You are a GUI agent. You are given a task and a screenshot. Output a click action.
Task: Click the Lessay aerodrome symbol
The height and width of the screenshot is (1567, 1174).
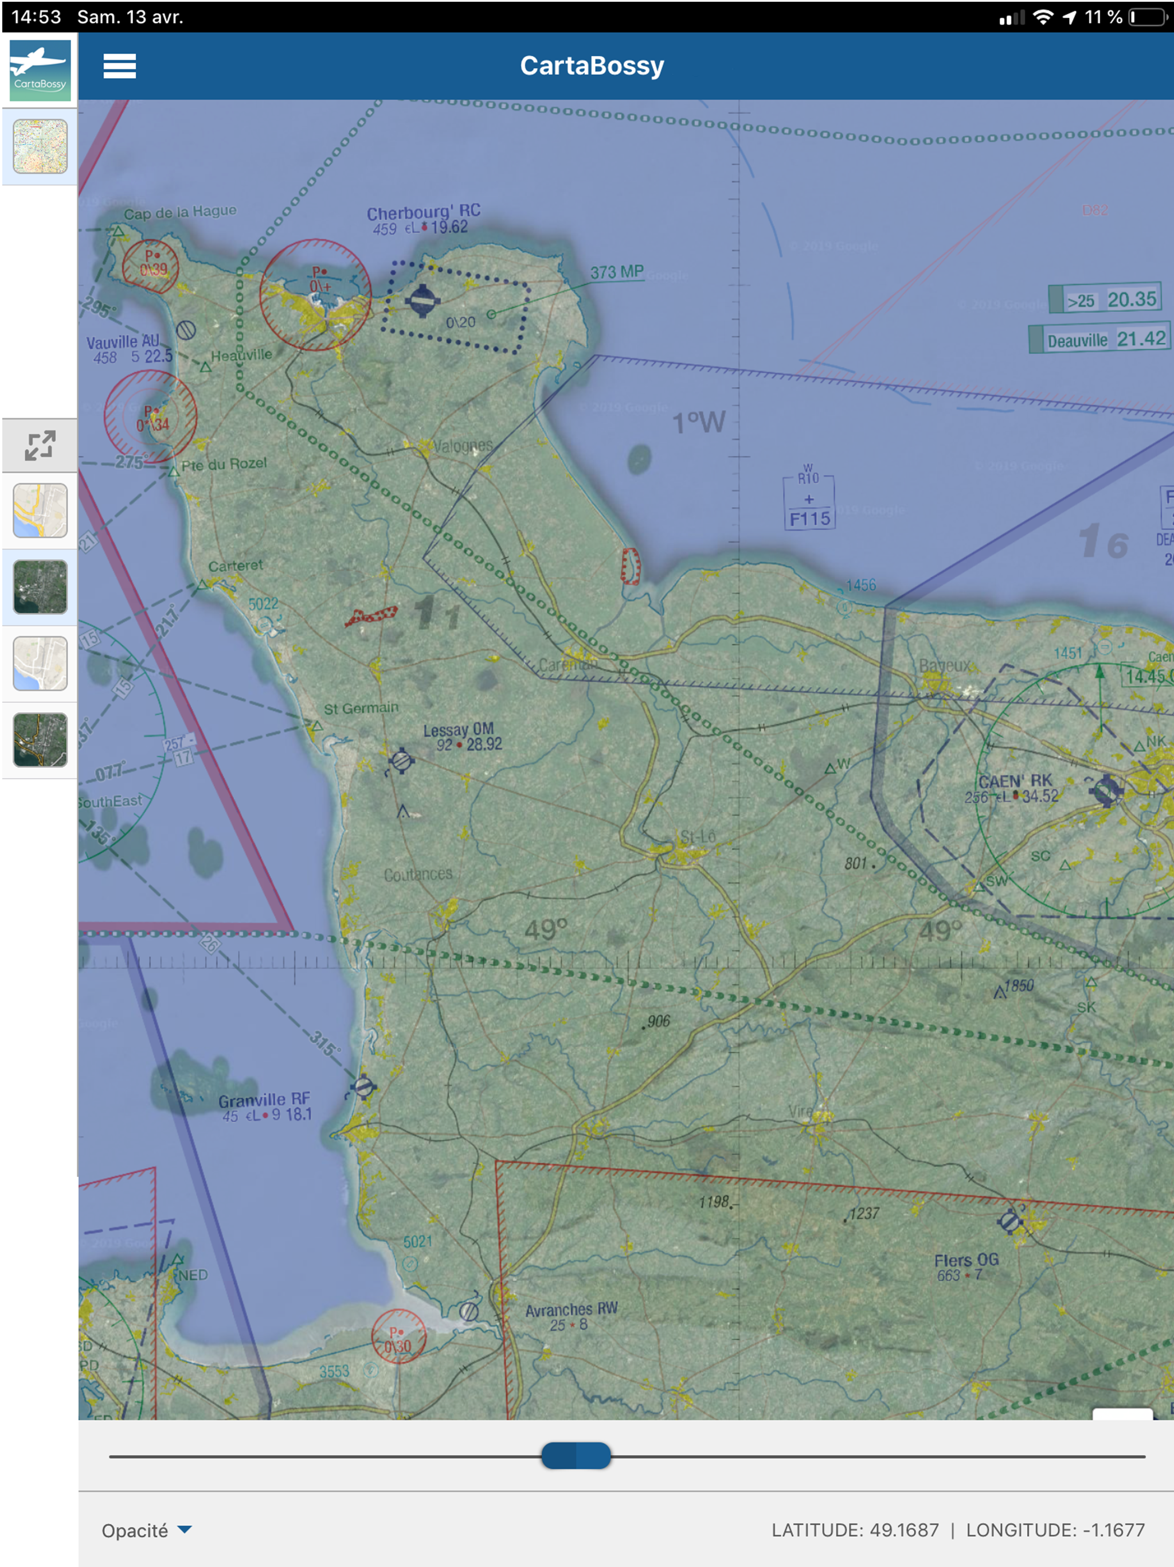(401, 761)
